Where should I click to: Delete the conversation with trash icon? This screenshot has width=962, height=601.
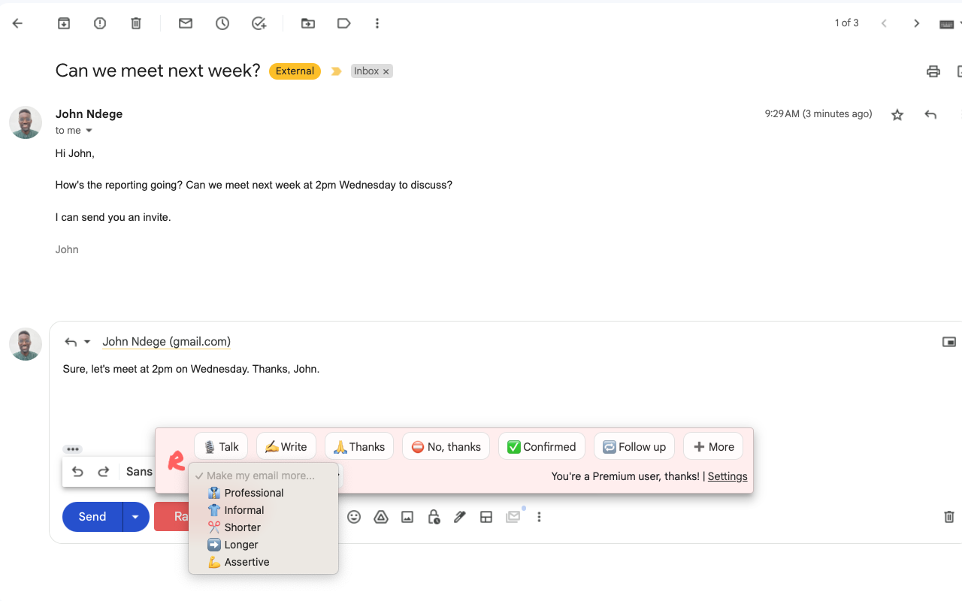[x=136, y=23]
